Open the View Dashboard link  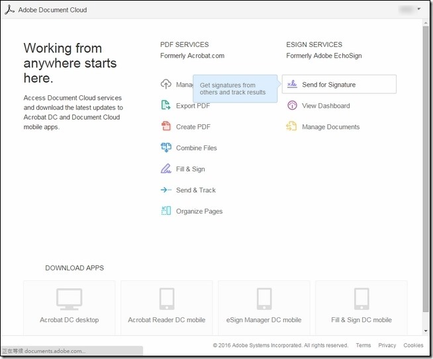point(326,106)
